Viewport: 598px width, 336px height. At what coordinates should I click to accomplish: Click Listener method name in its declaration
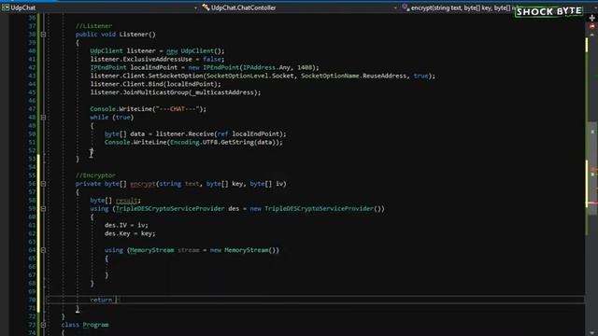[134, 35]
